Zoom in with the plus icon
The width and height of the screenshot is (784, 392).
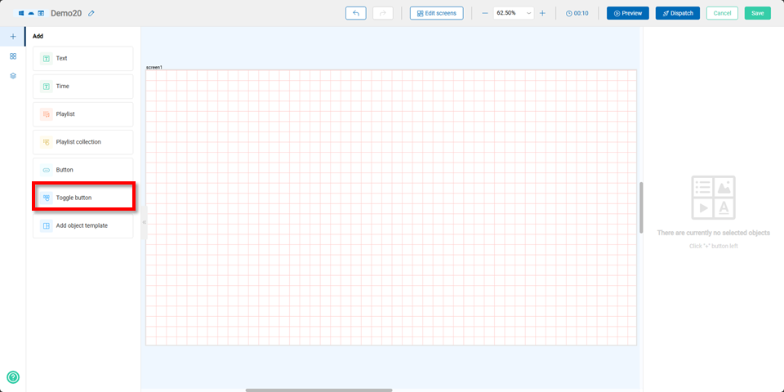coord(542,13)
